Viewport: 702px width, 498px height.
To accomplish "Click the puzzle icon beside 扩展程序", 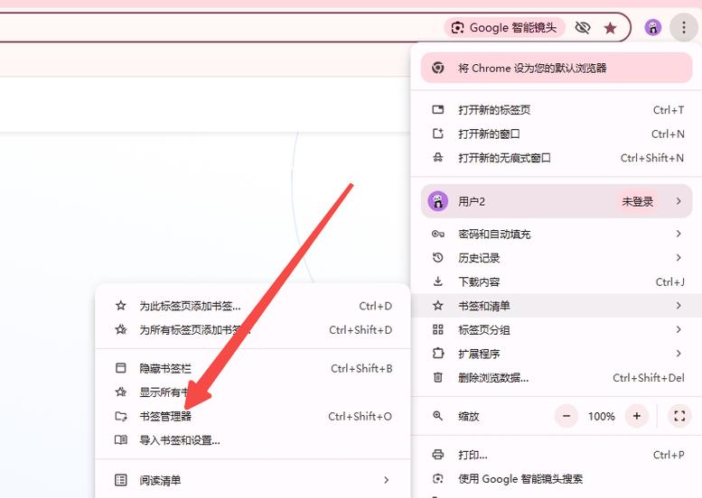I will [438, 353].
